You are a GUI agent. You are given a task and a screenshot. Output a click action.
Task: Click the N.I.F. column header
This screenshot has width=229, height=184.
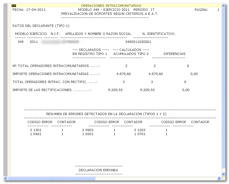[x=55, y=34]
